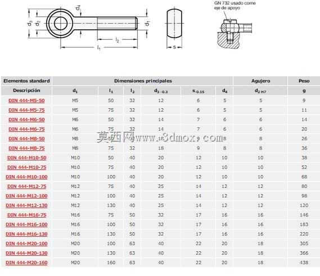Click the 'g' weight unit header

pyautogui.click(x=304, y=90)
